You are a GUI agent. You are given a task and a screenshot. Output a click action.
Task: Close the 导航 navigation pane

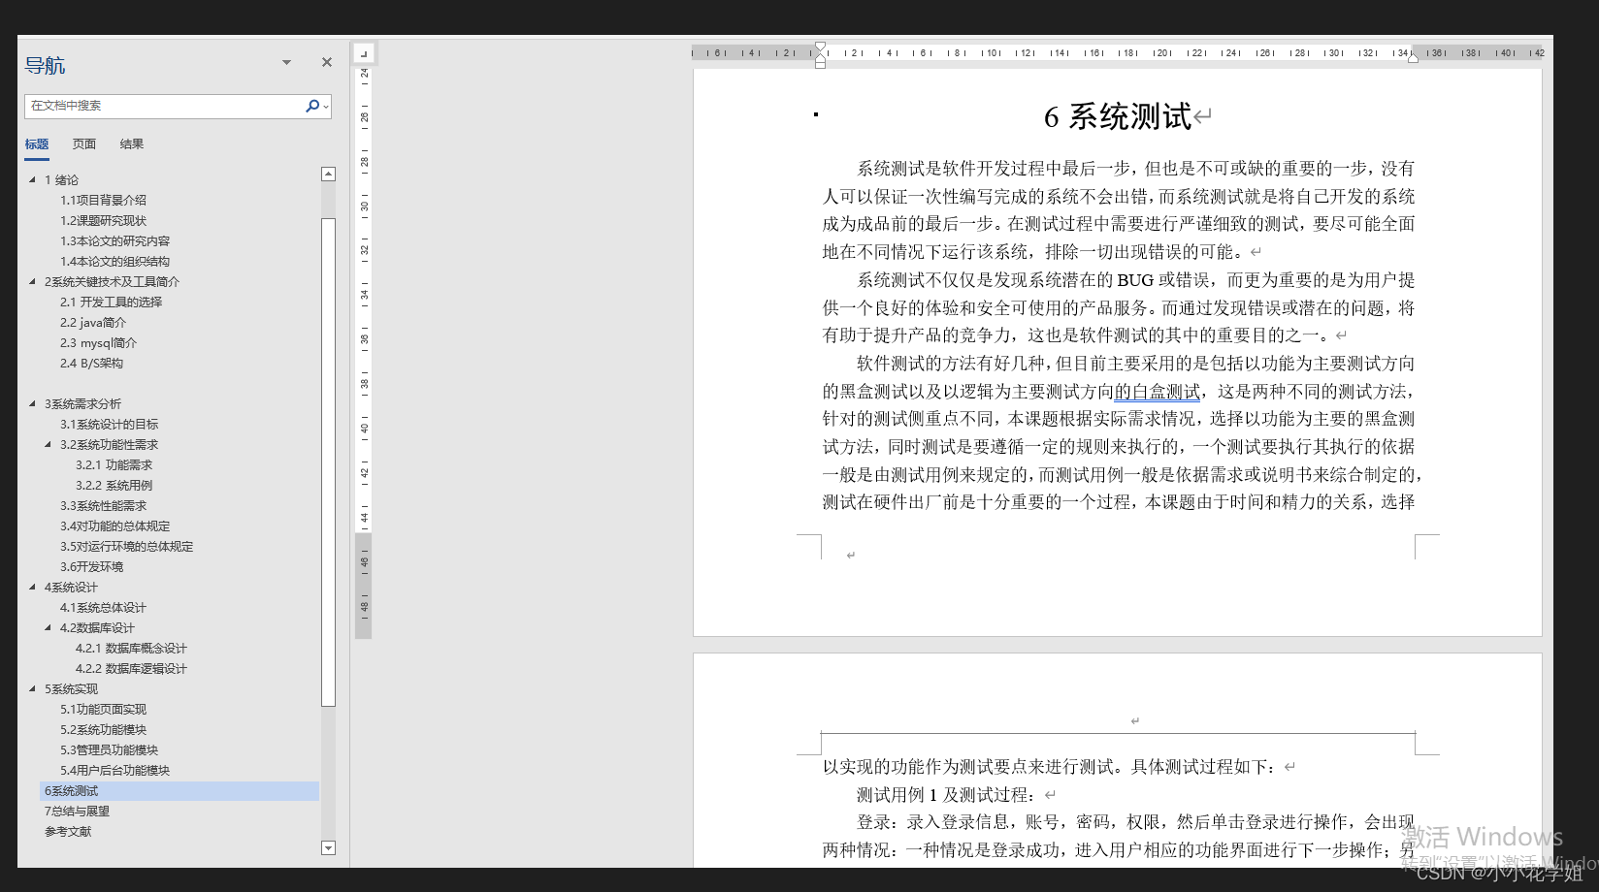coord(326,62)
